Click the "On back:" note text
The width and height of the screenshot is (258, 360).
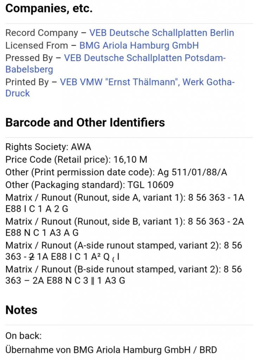pyautogui.click(x=23, y=336)
